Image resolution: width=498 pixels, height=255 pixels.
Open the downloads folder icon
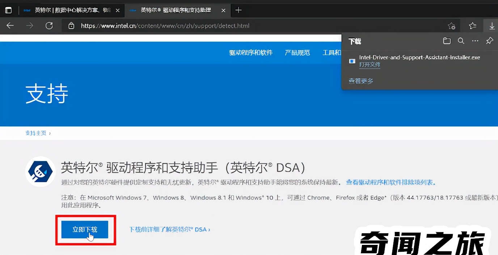point(447,41)
